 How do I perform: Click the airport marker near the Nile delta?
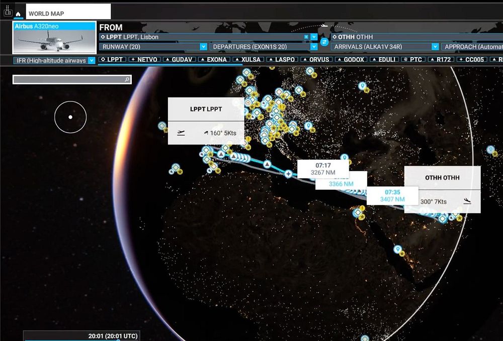[357, 212]
